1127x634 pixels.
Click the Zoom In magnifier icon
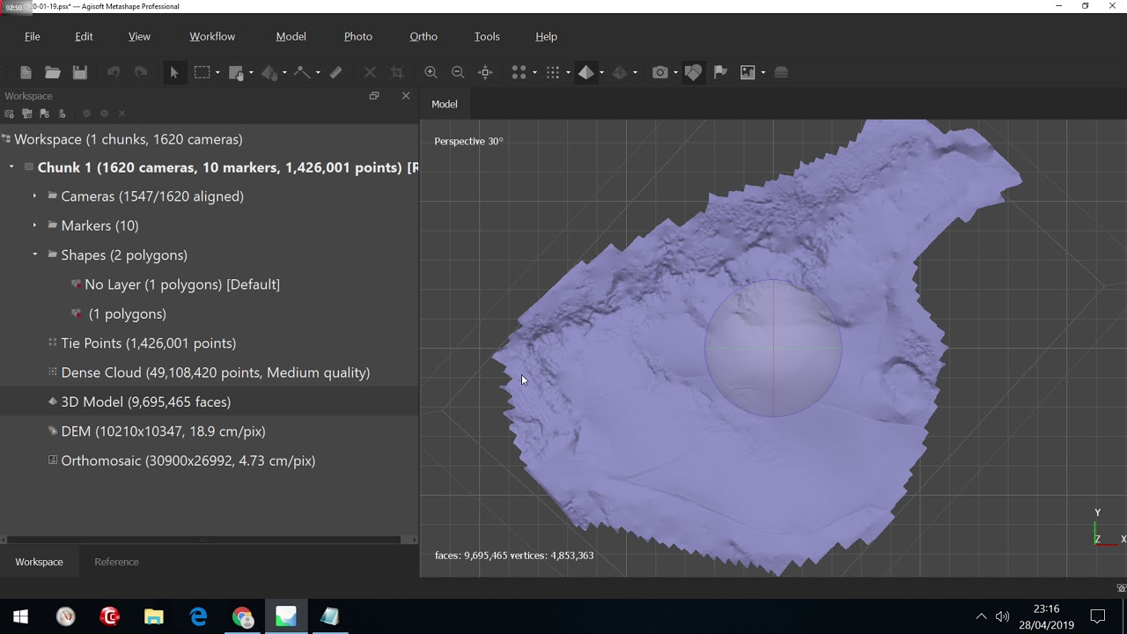tap(431, 72)
